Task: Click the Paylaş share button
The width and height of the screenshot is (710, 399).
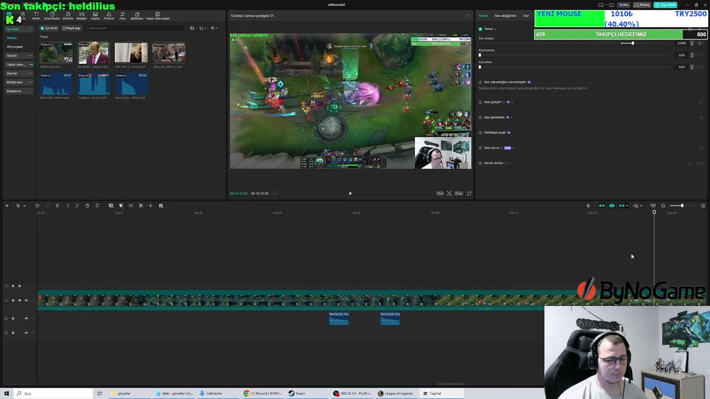Action: (x=642, y=5)
